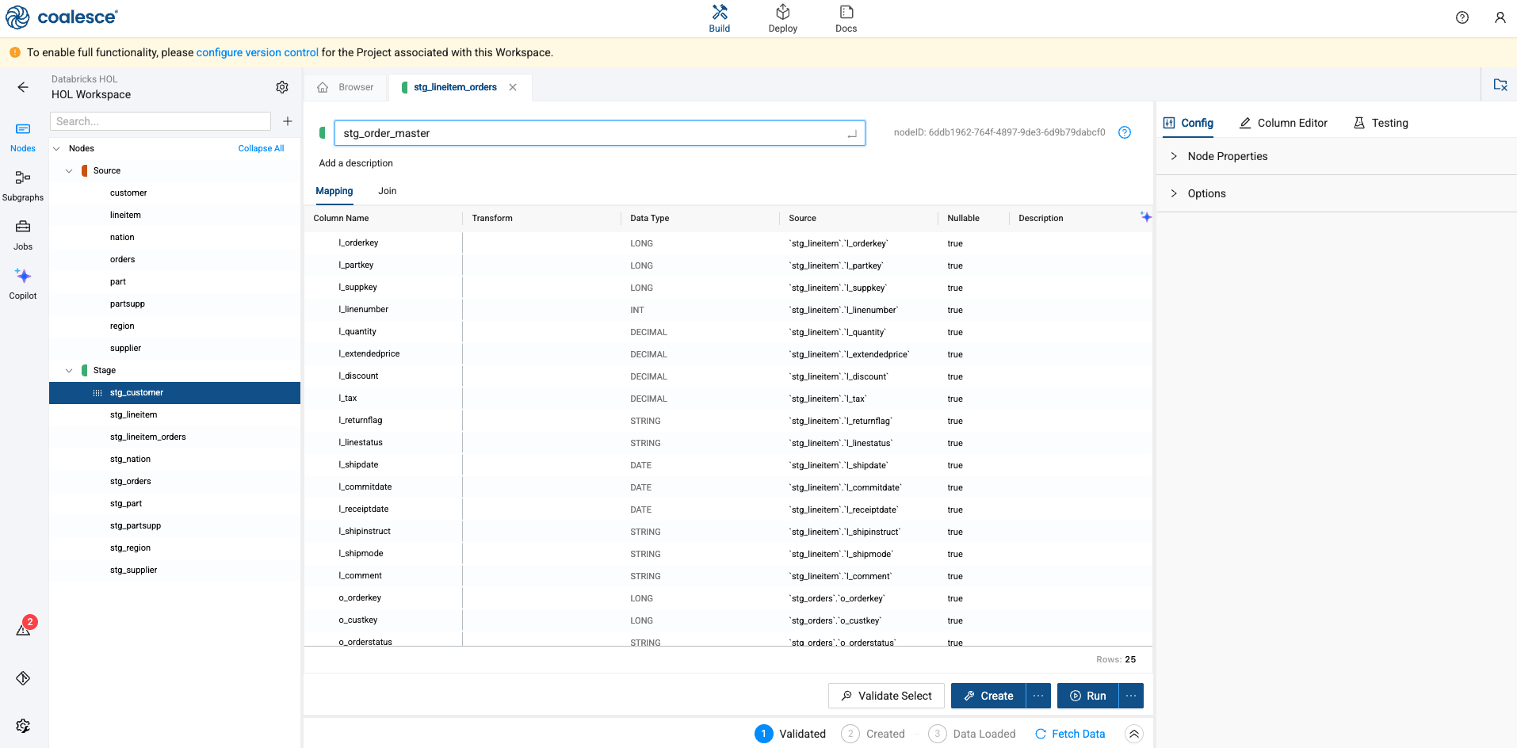The height and width of the screenshot is (748, 1517).
Task: Click Add a description
Action: point(356,163)
